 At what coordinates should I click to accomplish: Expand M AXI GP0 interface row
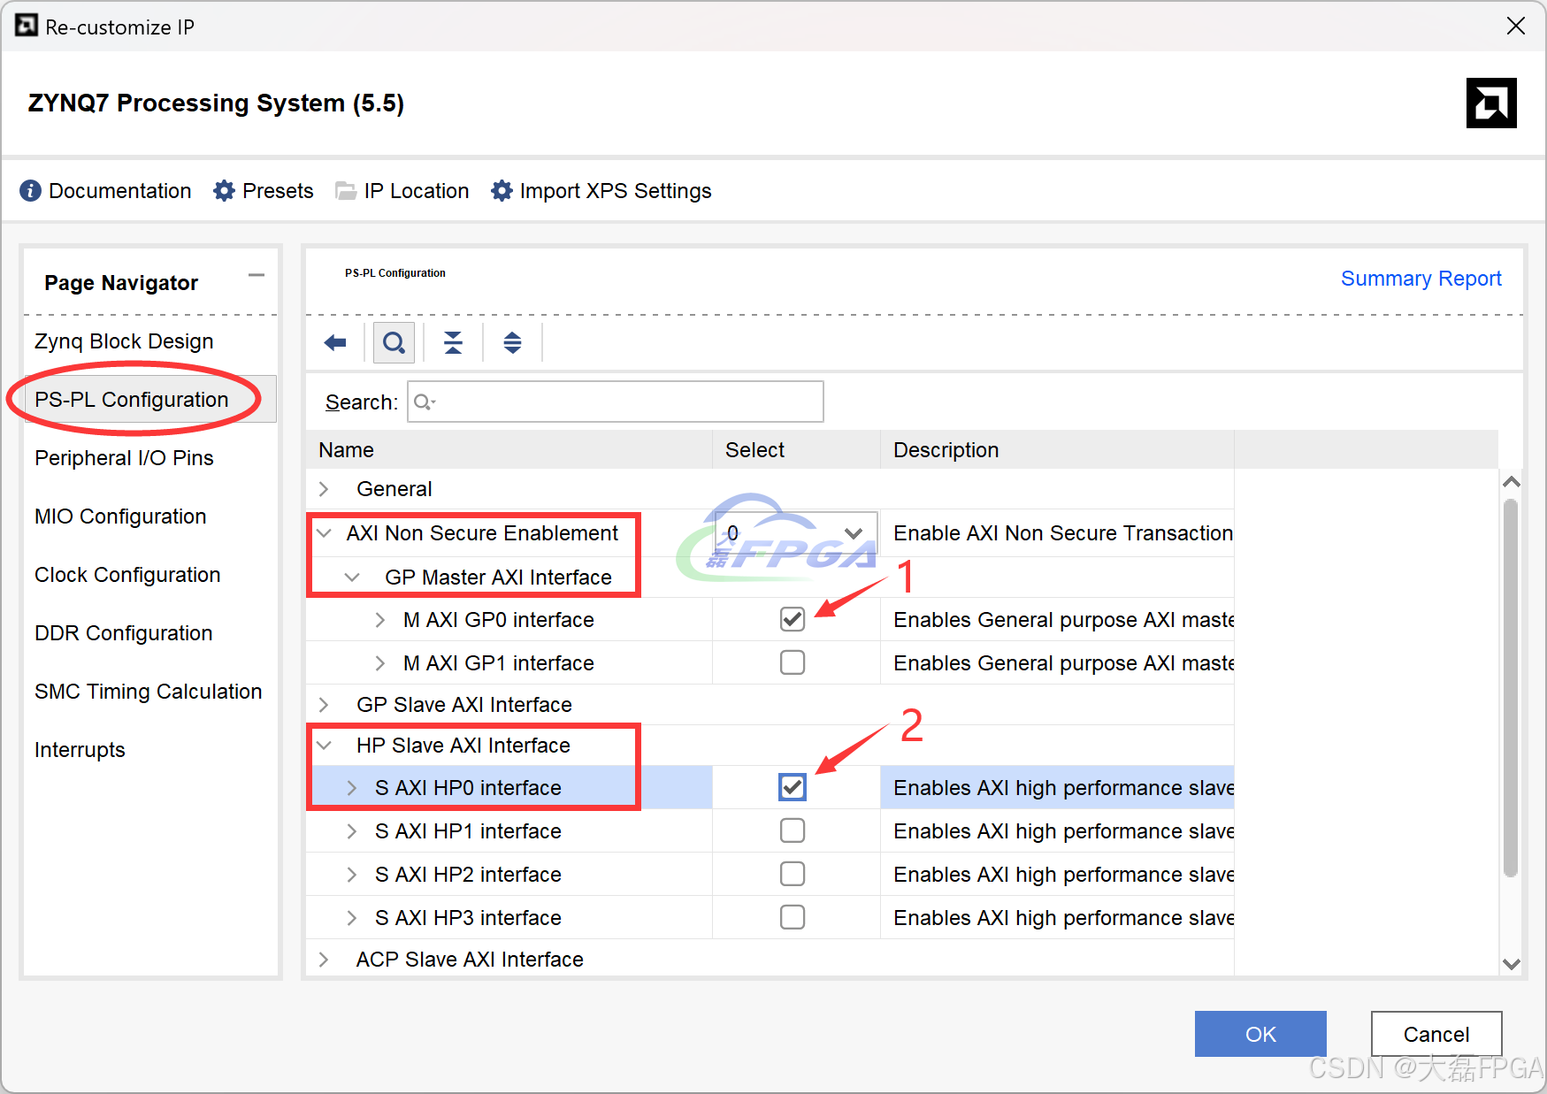(380, 620)
